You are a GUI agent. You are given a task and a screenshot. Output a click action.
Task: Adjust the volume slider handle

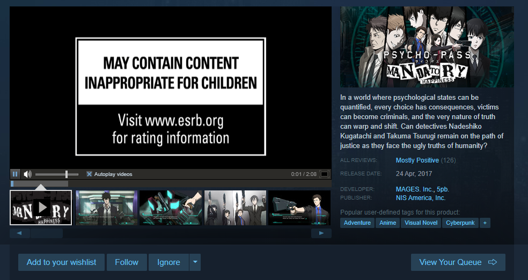click(x=67, y=174)
